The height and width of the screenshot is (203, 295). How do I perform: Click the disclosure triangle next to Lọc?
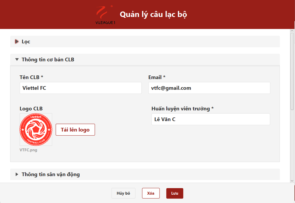(x=17, y=41)
